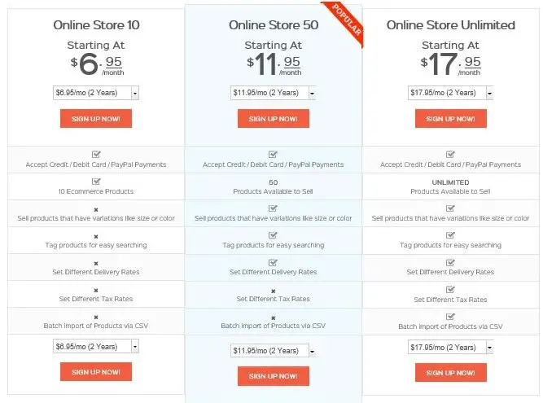Click checkmark for Online Store 50 size variations

pyautogui.click(x=273, y=208)
